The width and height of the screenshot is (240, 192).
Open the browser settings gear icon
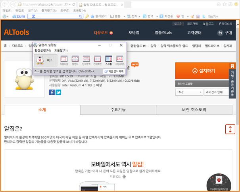(x=230, y=4)
